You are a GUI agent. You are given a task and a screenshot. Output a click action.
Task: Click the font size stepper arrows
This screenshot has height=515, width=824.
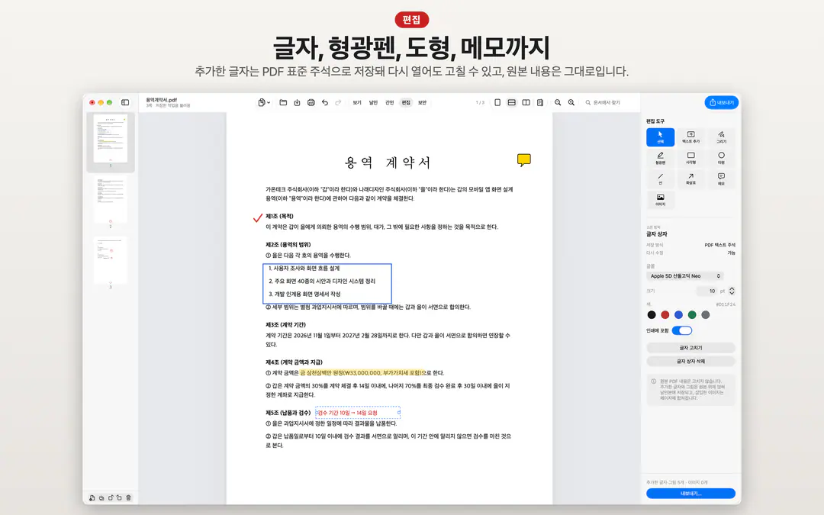tap(732, 291)
